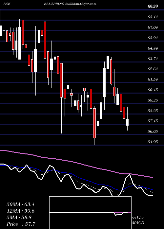Click the 61.54 price axis label
164x229 pixels.
tap(153, 79)
